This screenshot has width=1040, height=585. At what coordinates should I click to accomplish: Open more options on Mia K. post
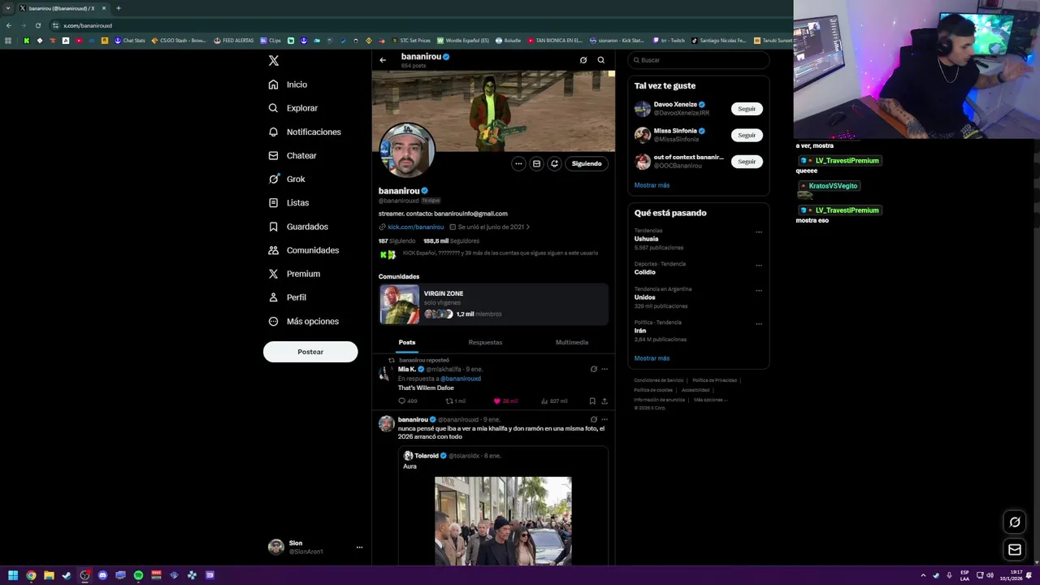point(604,369)
